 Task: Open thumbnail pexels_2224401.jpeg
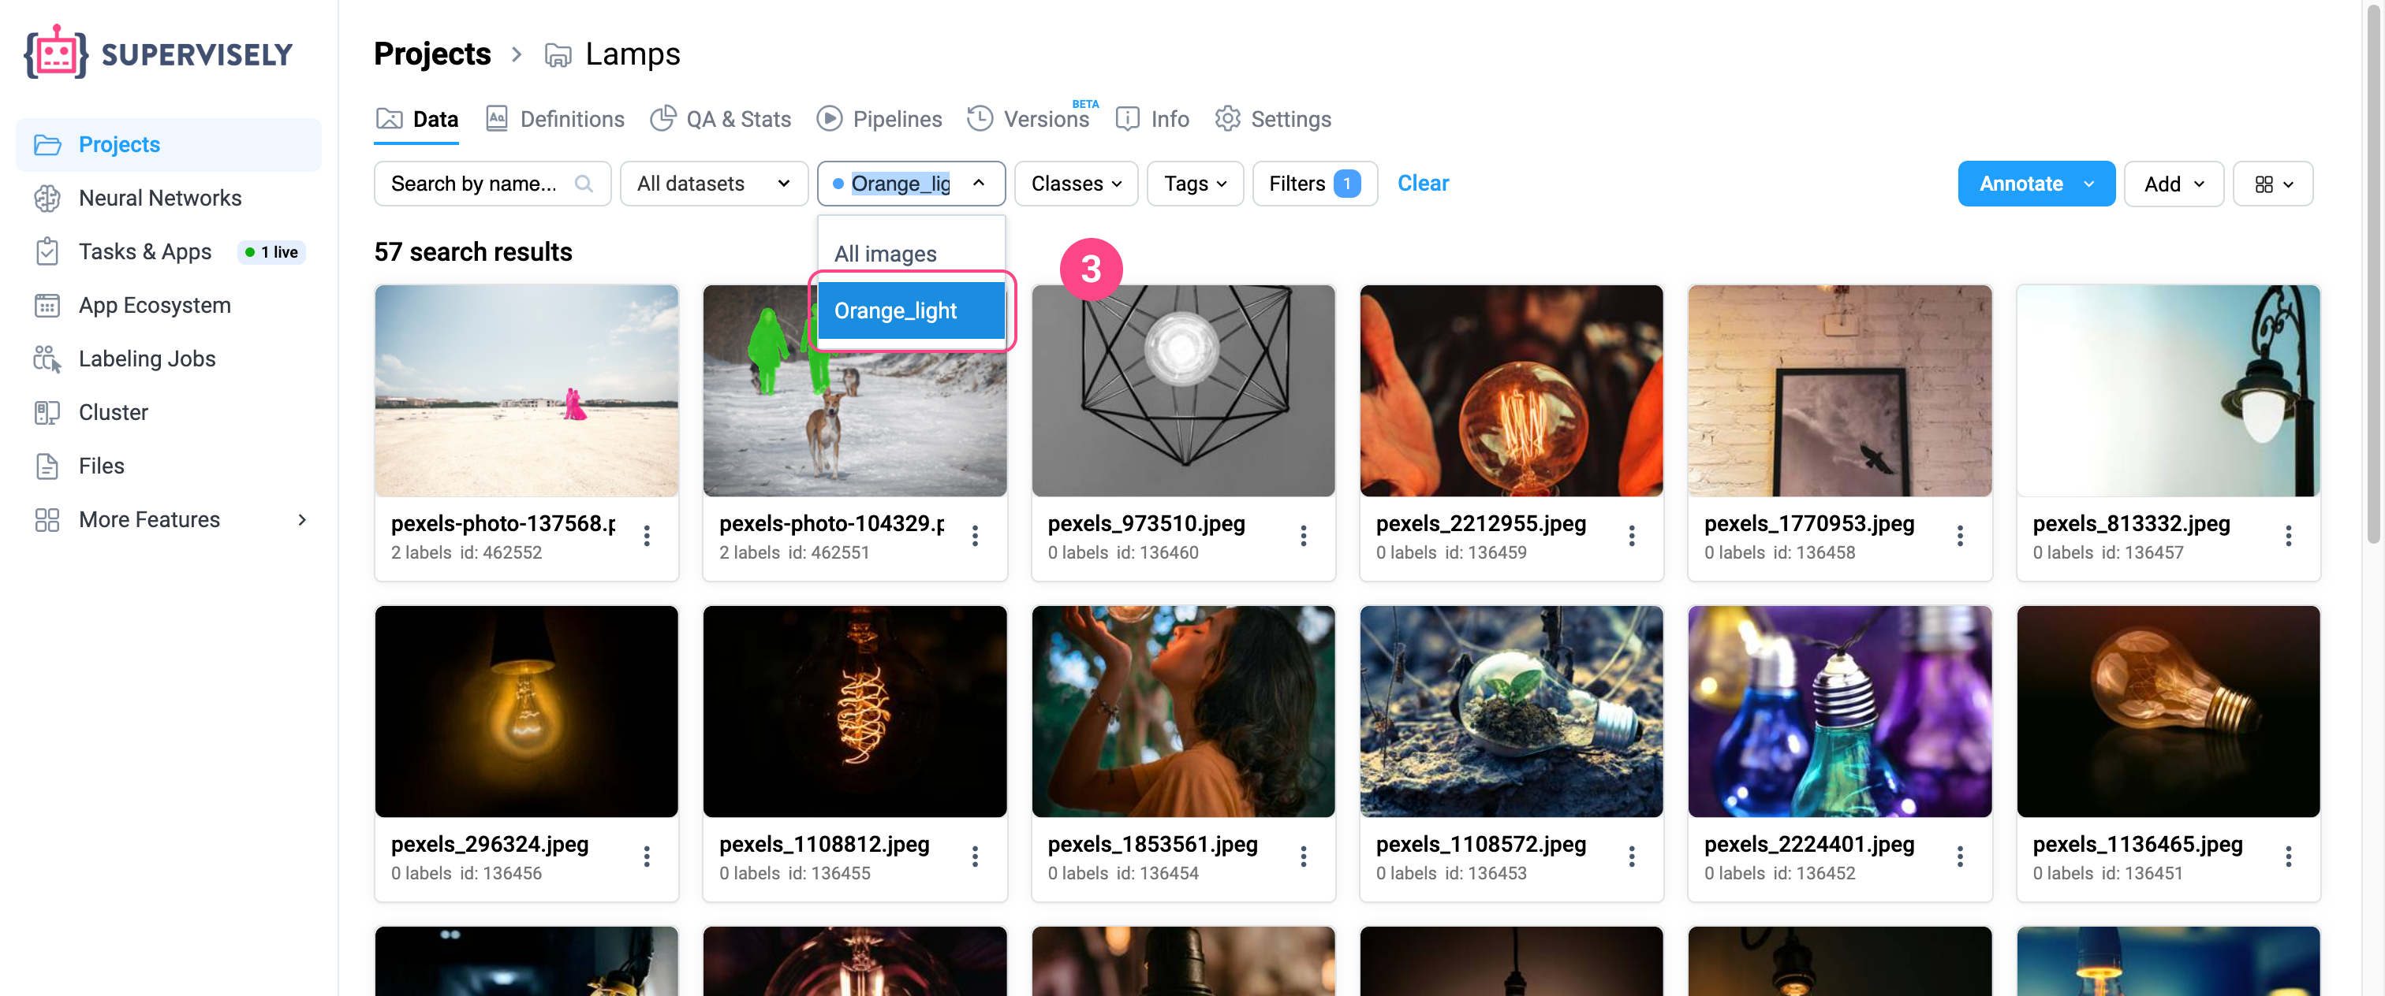click(x=1838, y=712)
